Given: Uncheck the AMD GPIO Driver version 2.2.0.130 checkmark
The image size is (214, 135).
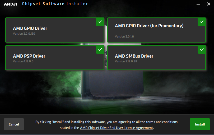Looking at the screenshot, I should [100, 22].
